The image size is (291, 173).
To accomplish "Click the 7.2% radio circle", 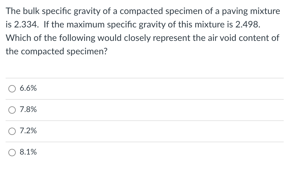I will click(x=12, y=131).
